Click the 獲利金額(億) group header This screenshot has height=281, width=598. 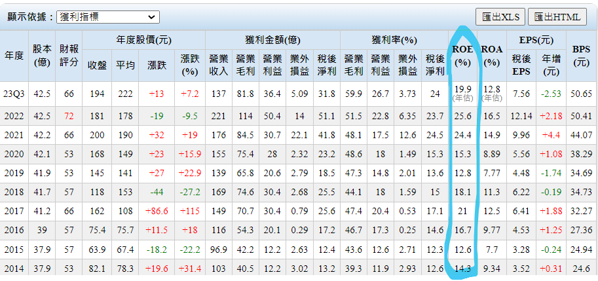tap(272, 39)
